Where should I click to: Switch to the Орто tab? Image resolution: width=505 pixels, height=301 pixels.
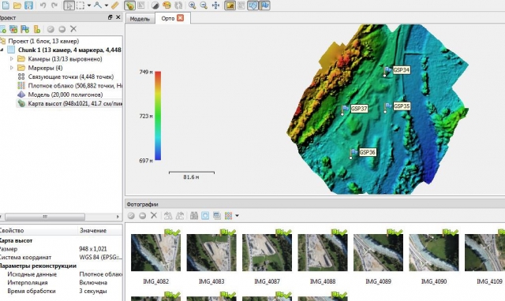(168, 18)
